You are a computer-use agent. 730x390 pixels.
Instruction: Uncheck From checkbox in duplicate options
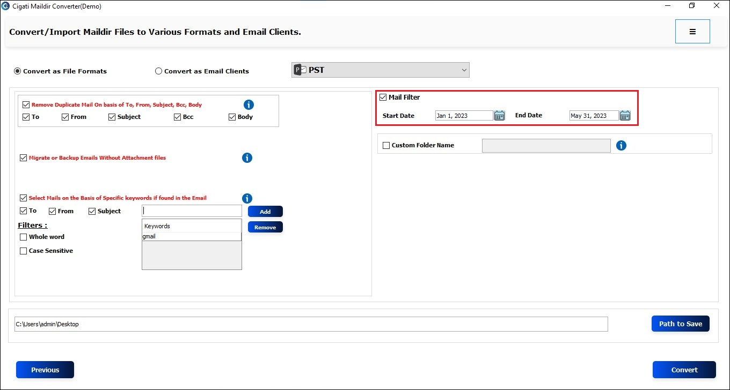click(65, 117)
